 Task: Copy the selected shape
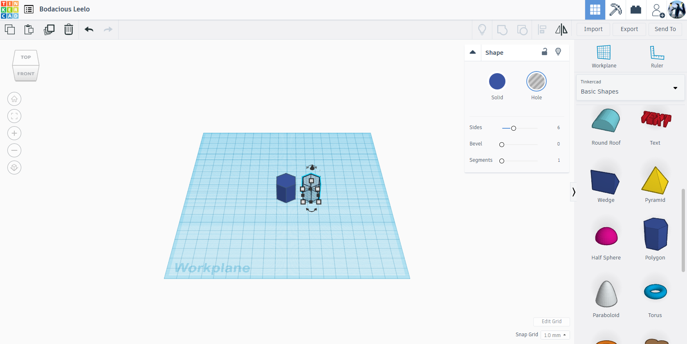(10, 29)
